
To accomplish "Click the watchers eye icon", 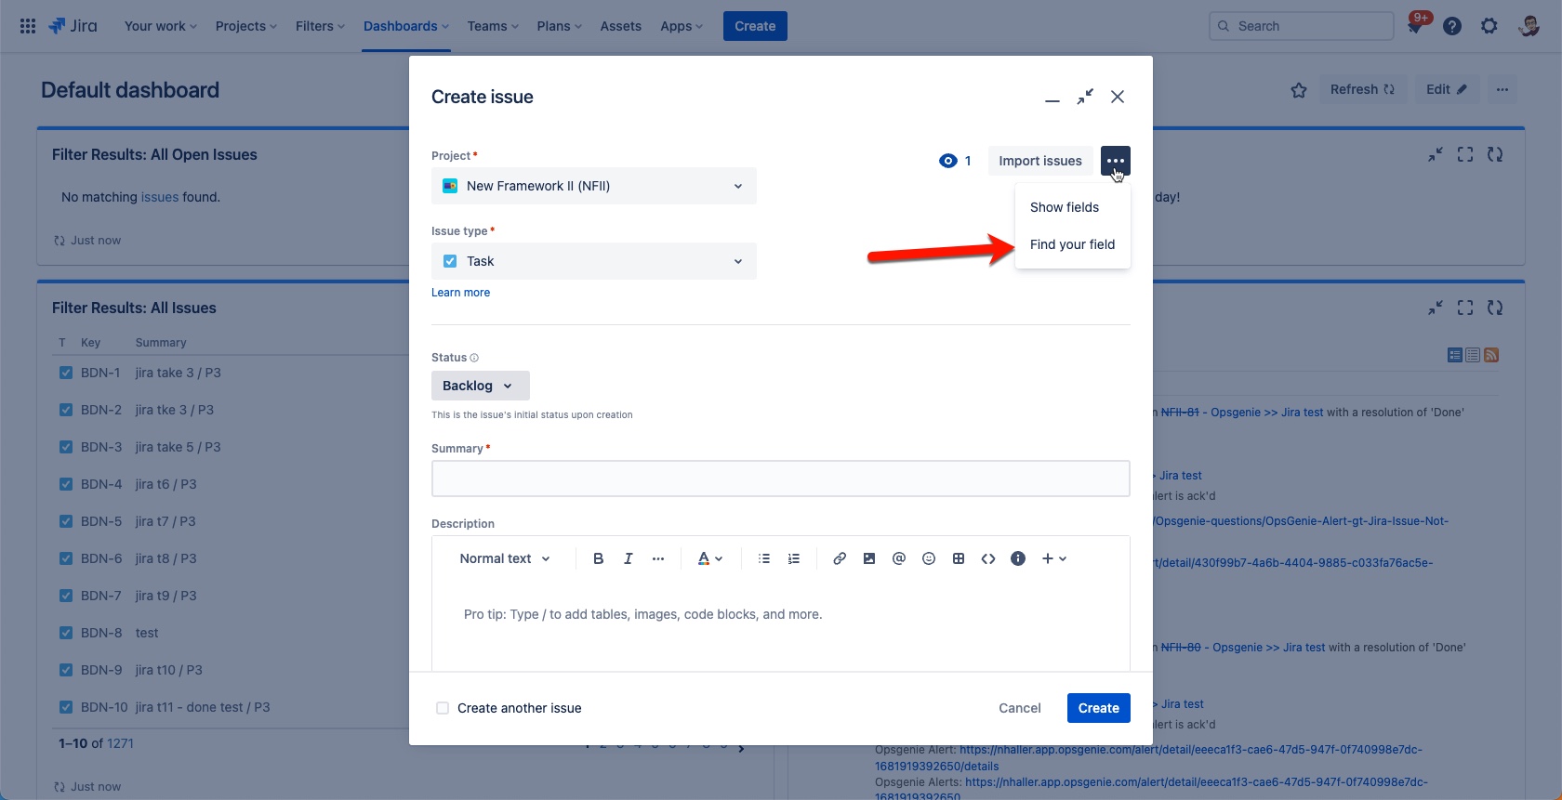I will tap(948, 161).
